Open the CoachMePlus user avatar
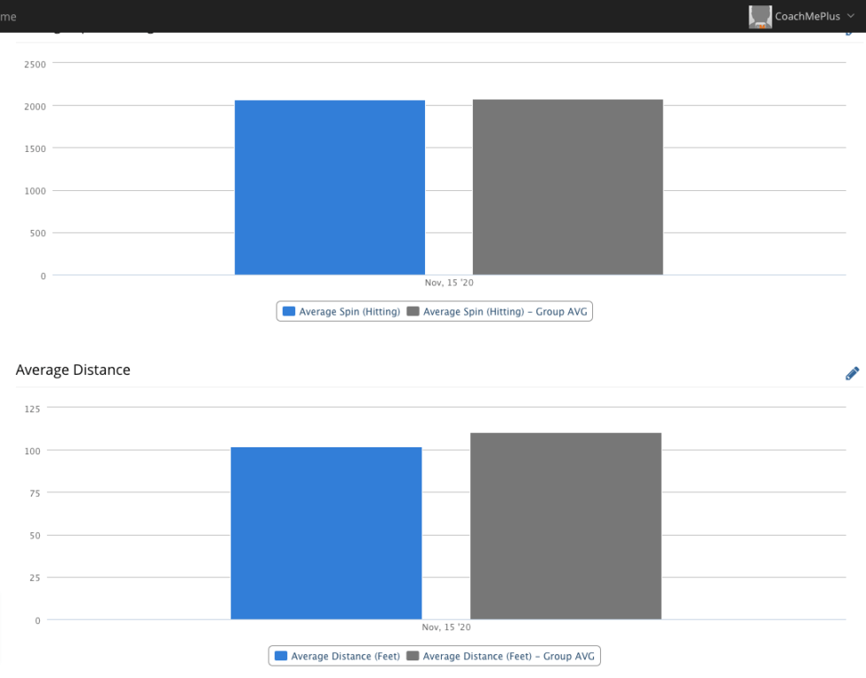The height and width of the screenshot is (678, 866). [760, 17]
